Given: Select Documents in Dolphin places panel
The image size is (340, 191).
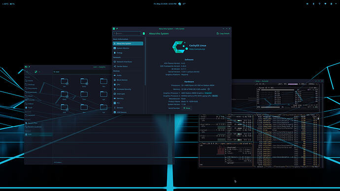Looking at the screenshot, I should 38,88.
